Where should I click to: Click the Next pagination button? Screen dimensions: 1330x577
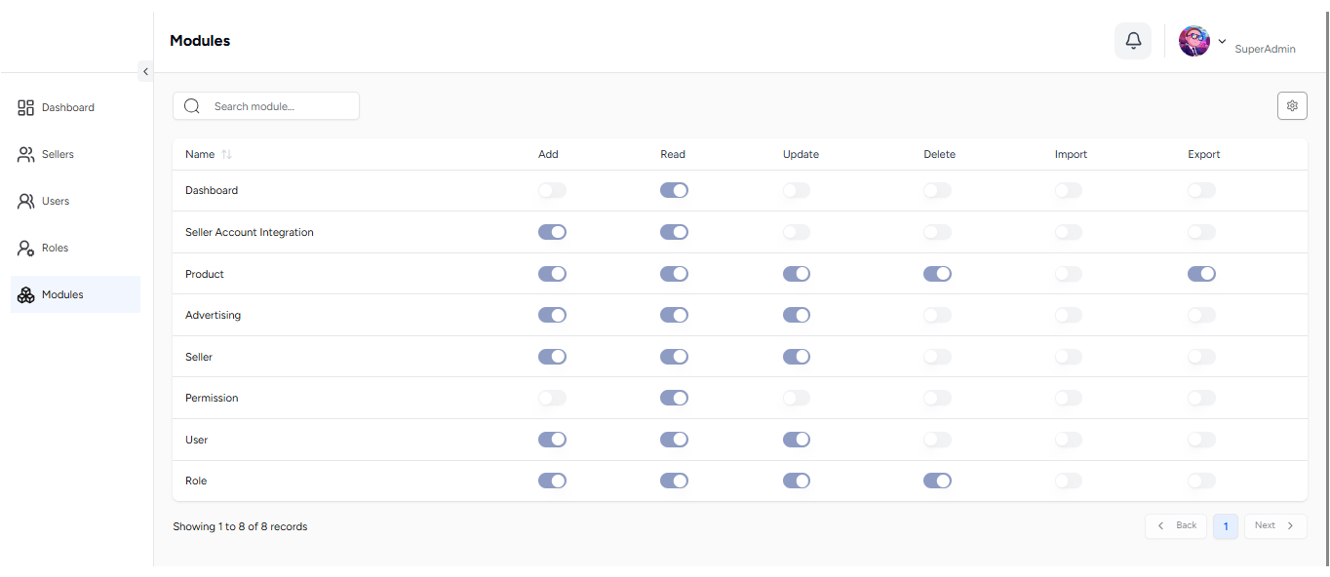pos(1275,526)
